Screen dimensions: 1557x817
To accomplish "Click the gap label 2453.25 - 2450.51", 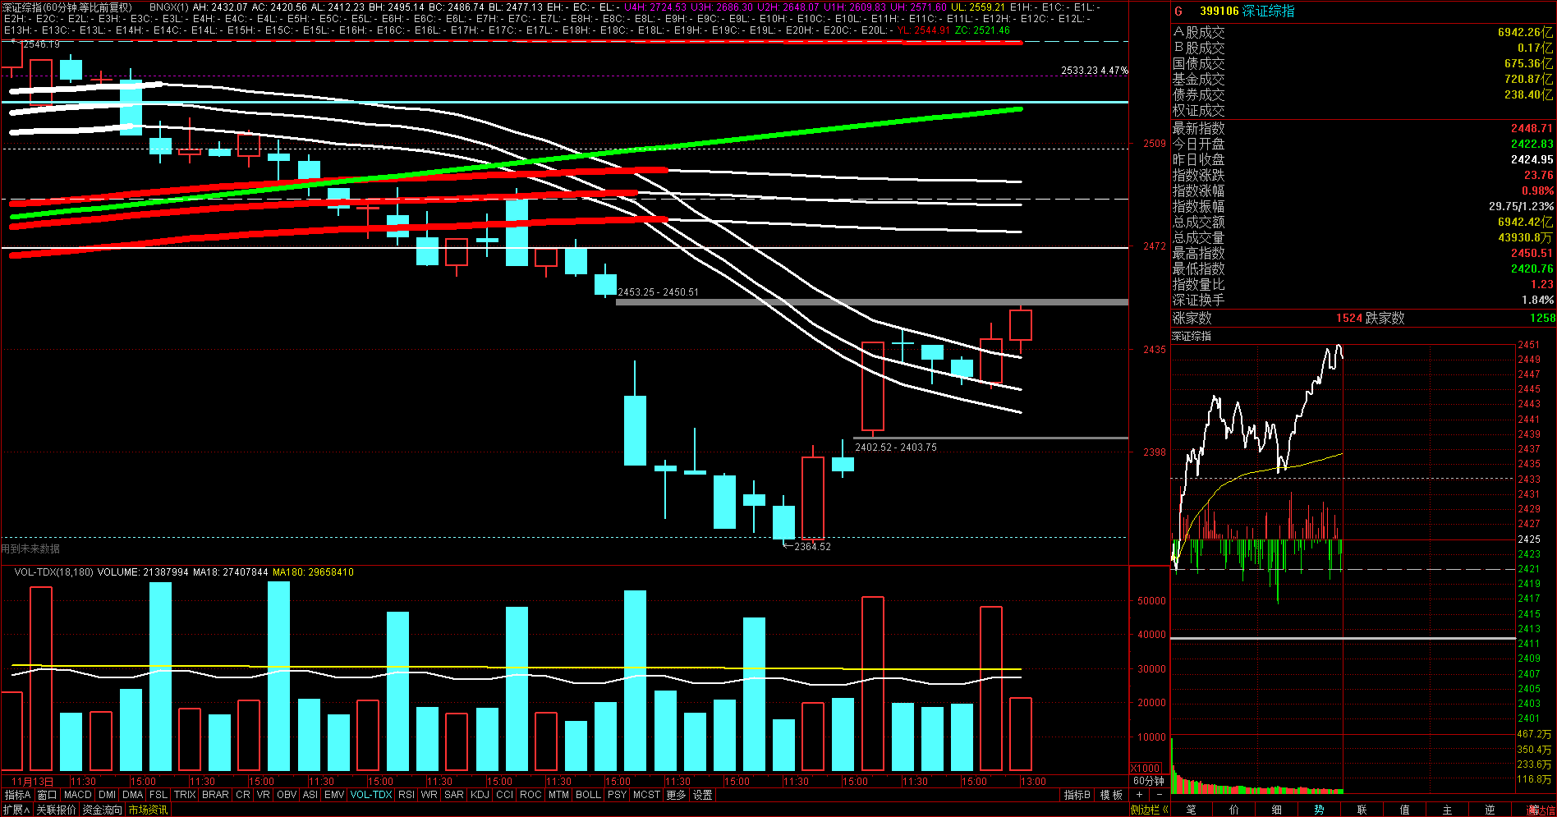I will [659, 291].
